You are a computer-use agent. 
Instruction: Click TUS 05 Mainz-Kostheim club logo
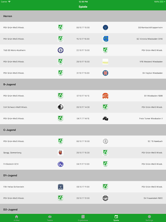tap(61, 50)
